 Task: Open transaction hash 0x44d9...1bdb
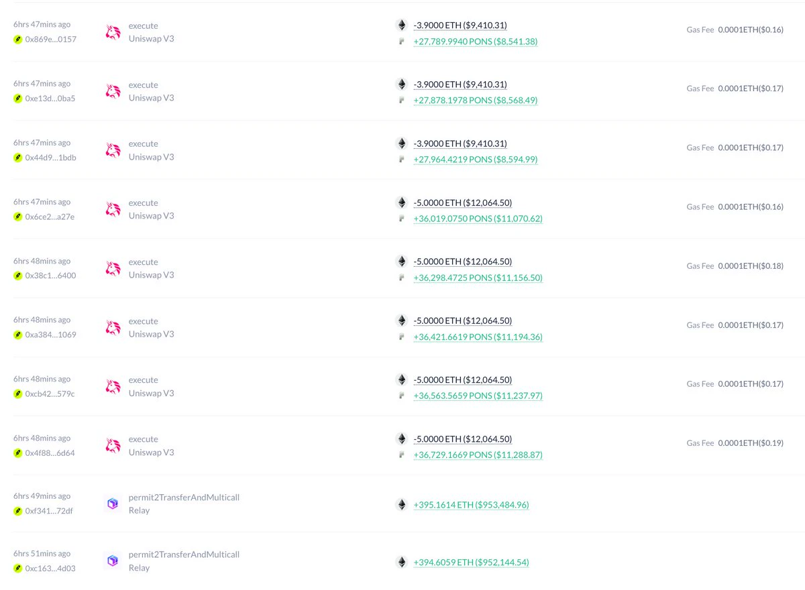click(50, 158)
